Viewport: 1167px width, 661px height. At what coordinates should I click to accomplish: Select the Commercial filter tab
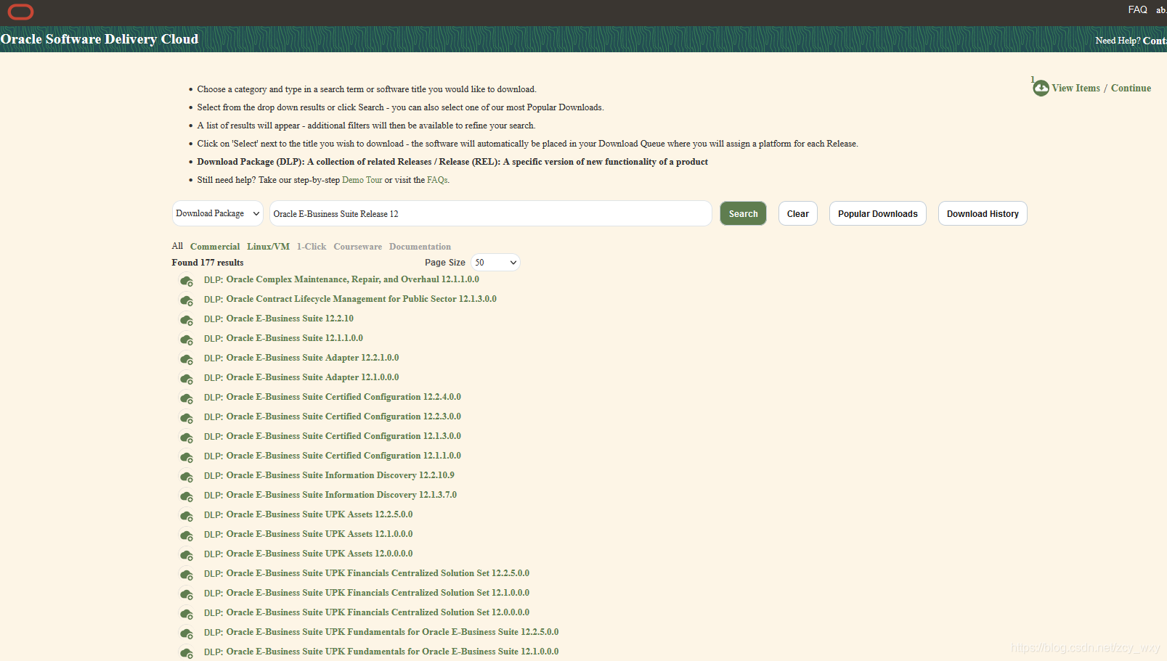click(x=215, y=247)
